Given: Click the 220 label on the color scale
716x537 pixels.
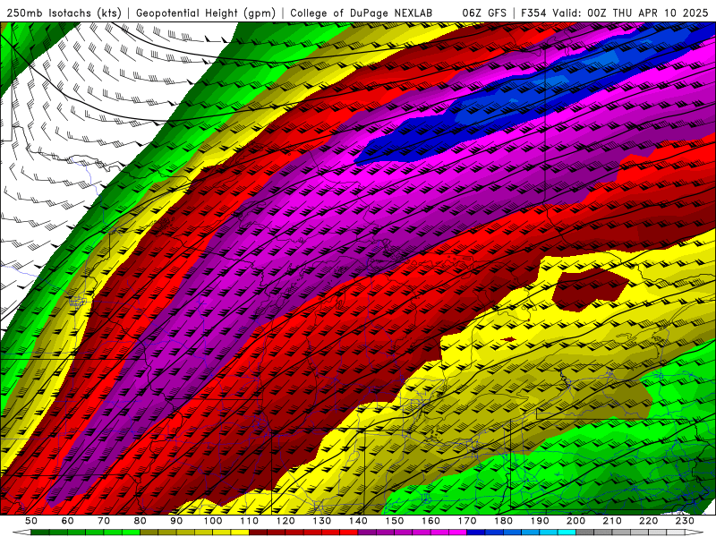Looking at the screenshot, I should [x=649, y=521].
